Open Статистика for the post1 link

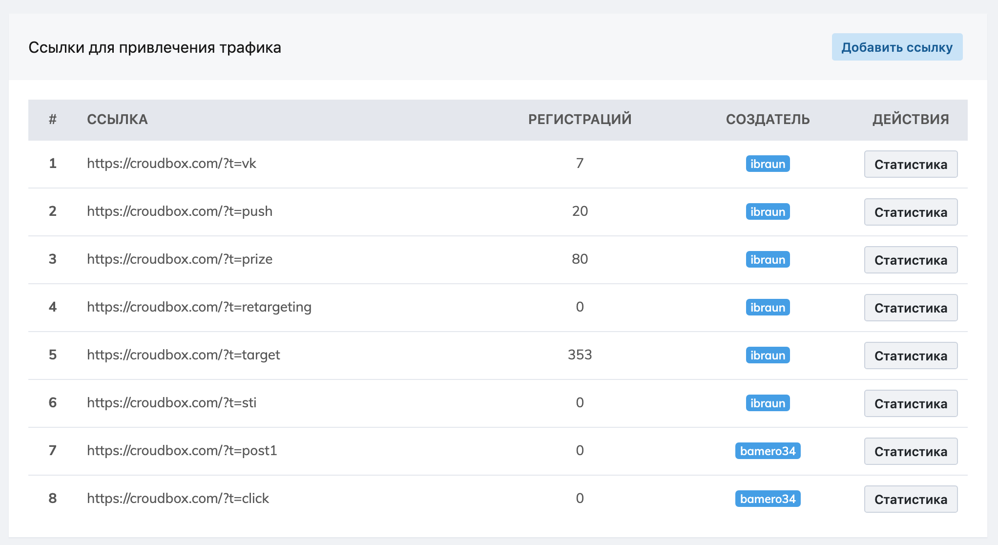(x=911, y=451)
